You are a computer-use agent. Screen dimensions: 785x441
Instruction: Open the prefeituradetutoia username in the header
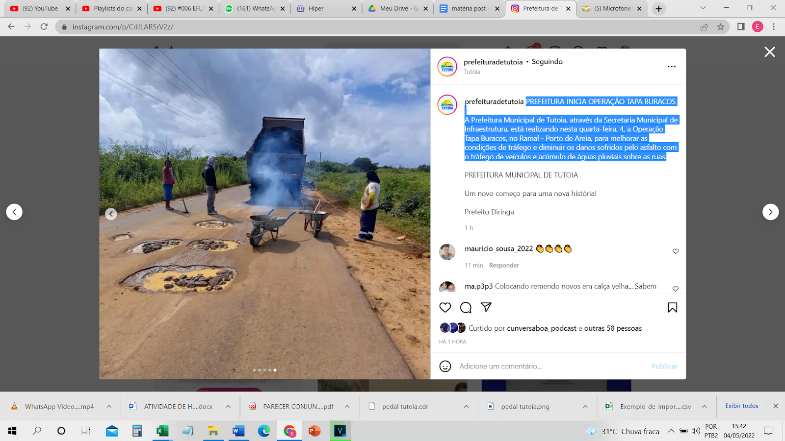click(x=493, y=62)
